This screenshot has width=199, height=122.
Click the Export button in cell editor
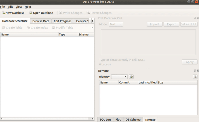[x=171, y=24]
